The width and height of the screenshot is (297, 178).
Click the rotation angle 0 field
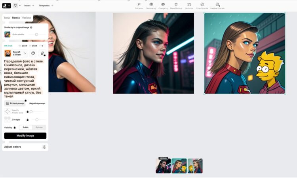click(x=42, y=46)
